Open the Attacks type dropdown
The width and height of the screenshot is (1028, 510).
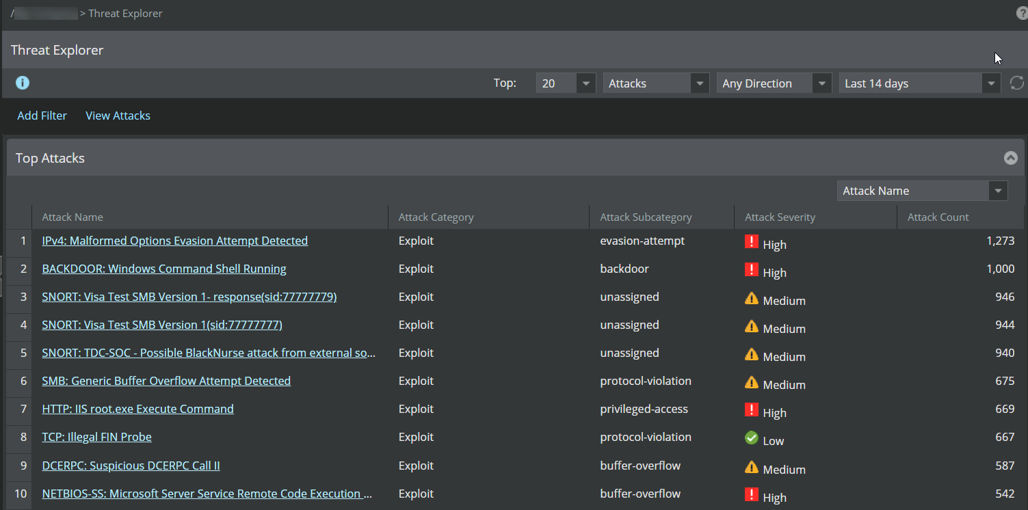[656, 83]
